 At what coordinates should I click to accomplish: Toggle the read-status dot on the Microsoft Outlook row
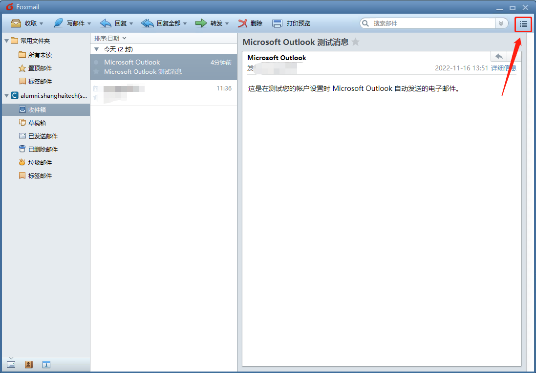96,62
